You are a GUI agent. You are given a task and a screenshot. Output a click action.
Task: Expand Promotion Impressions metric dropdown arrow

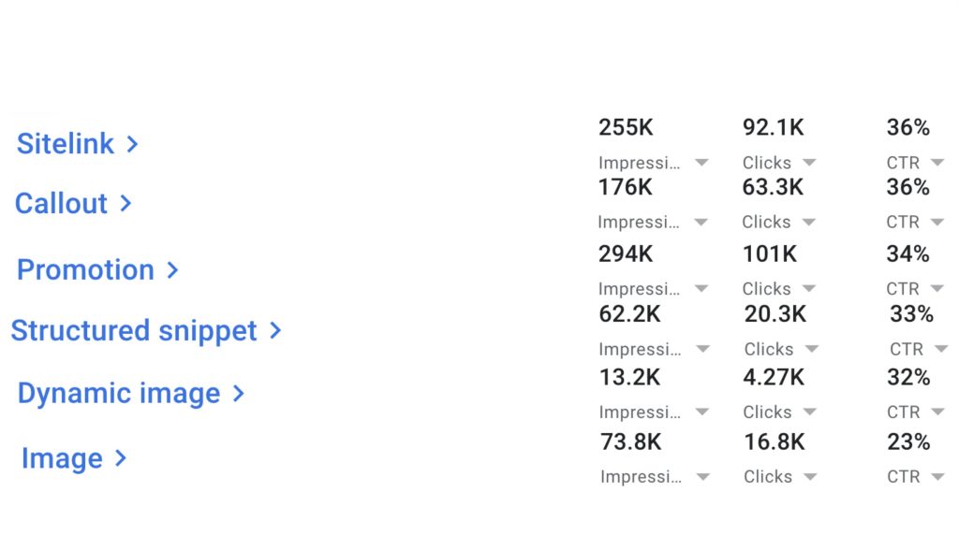click(x=701, y=289)
